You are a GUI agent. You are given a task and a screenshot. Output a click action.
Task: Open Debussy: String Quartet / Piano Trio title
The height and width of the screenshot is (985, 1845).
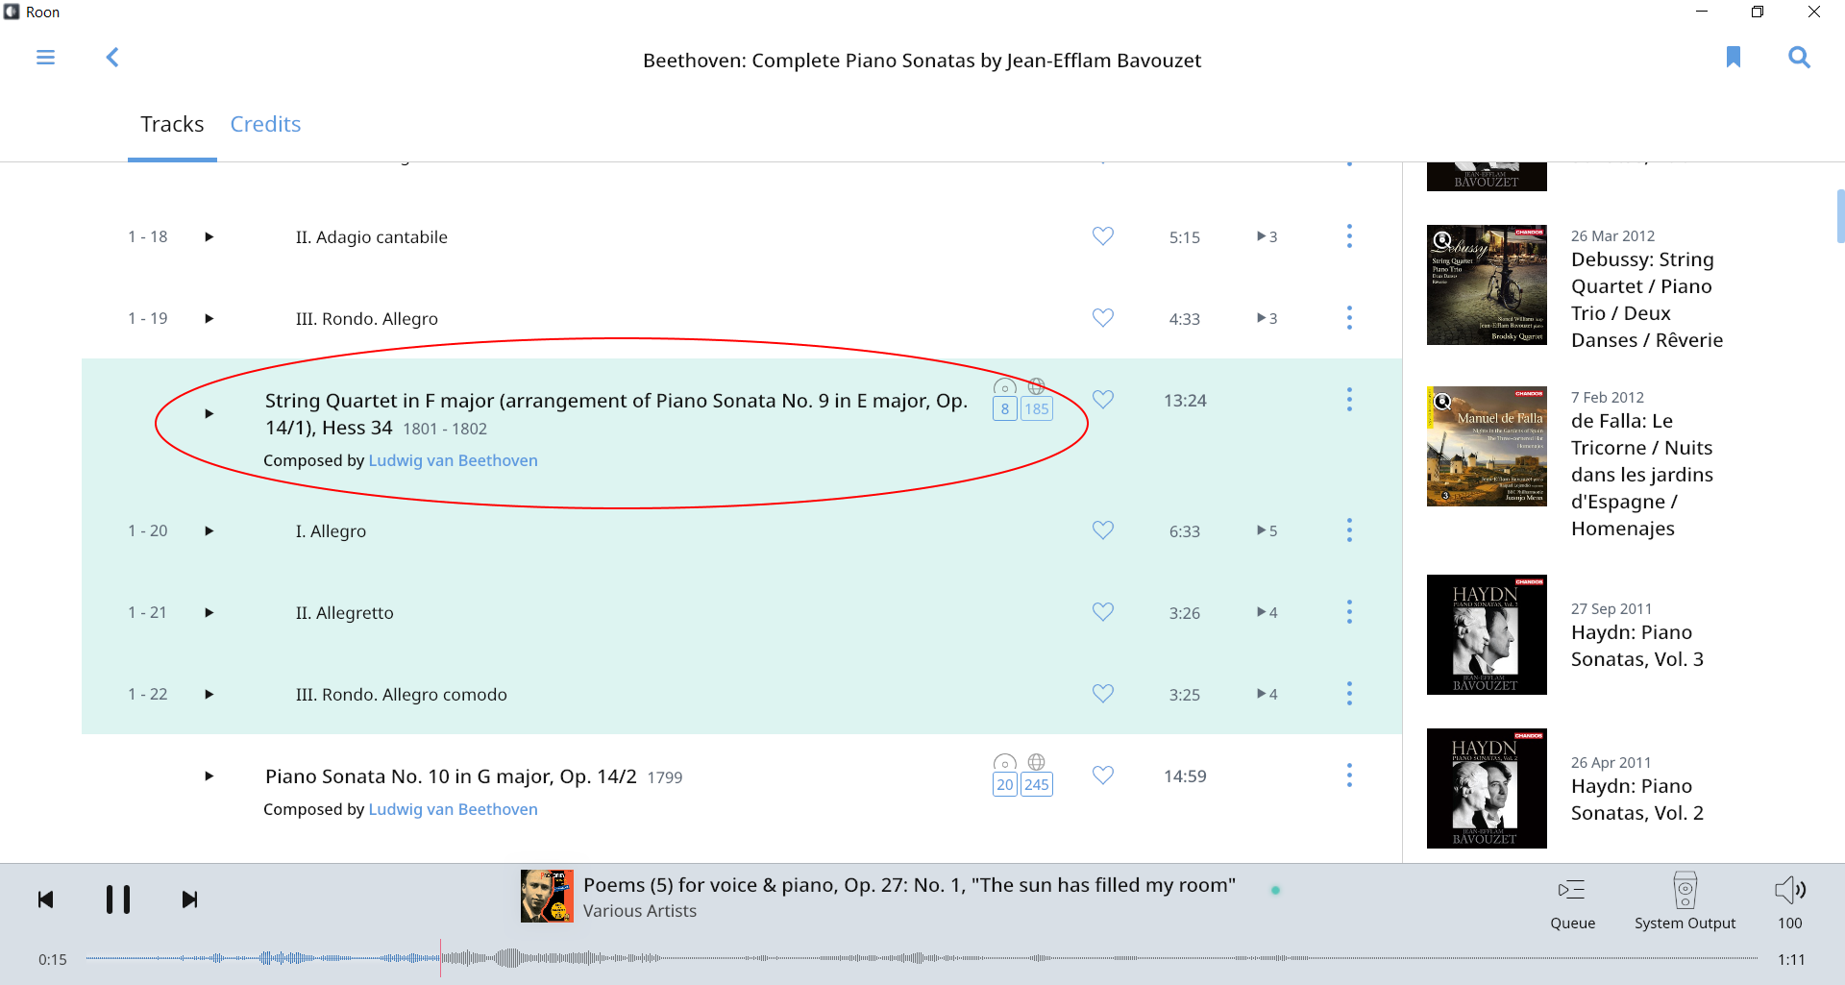[x=1647, y=300]
